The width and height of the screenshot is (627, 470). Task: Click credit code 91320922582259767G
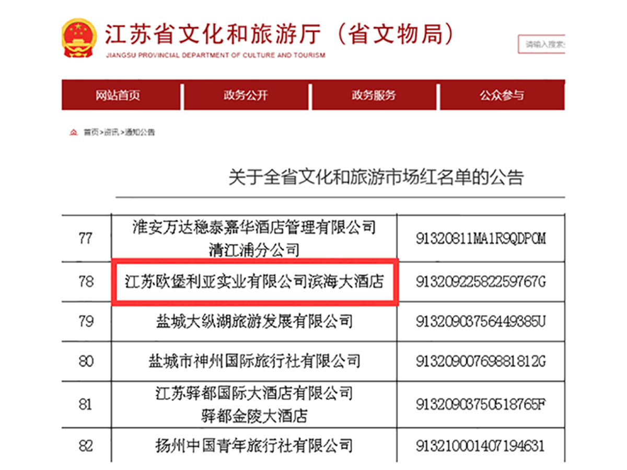coord(481,282)
